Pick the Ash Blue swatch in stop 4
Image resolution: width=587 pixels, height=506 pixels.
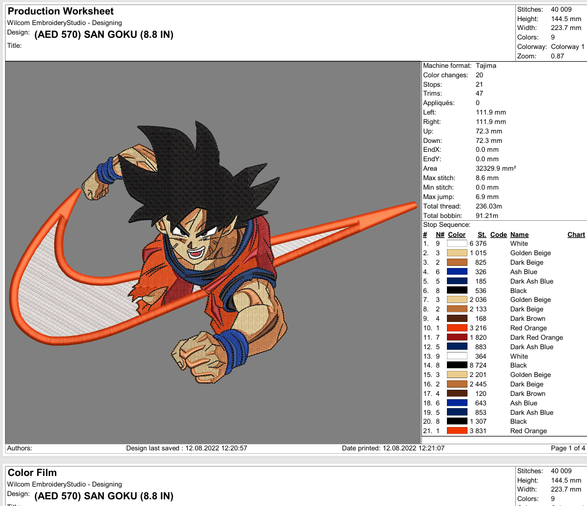click(x=457, y=272)
